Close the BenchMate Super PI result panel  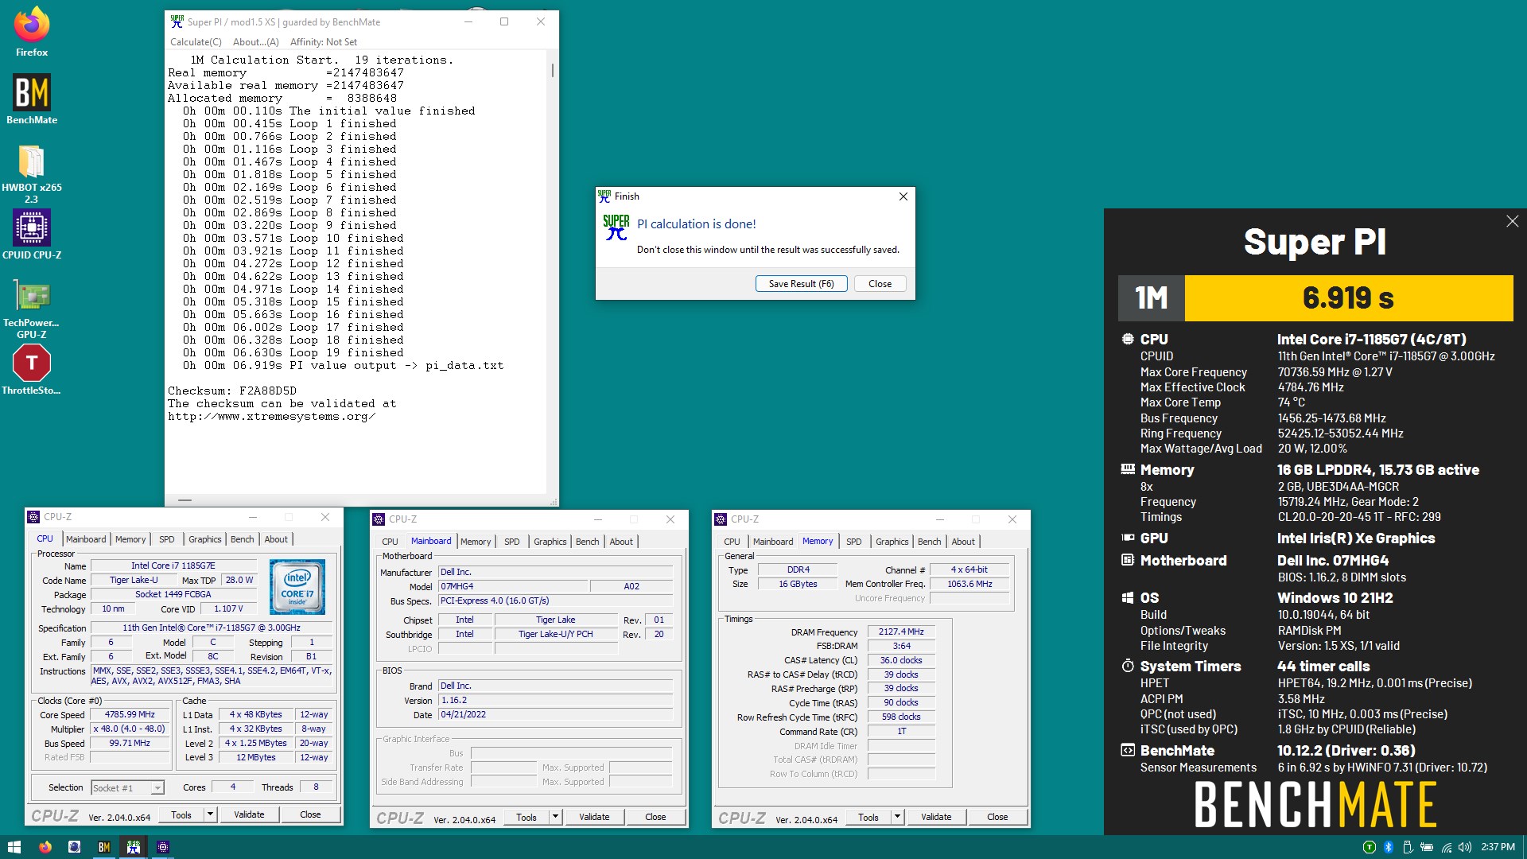coord(1512,221)
